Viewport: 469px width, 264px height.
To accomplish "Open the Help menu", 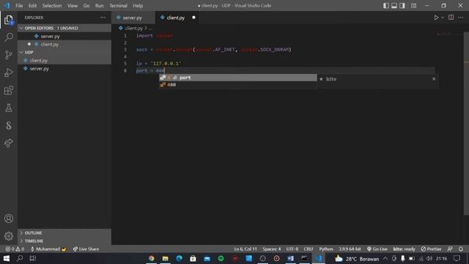I will click(138, 6).
